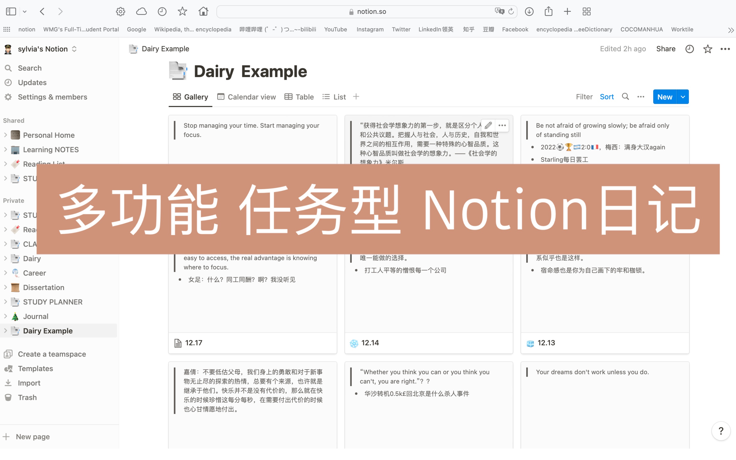The image size is (736, 460).
Task: Toggle the favorite star for Dairy Example
Action: [x=707, y=49]
